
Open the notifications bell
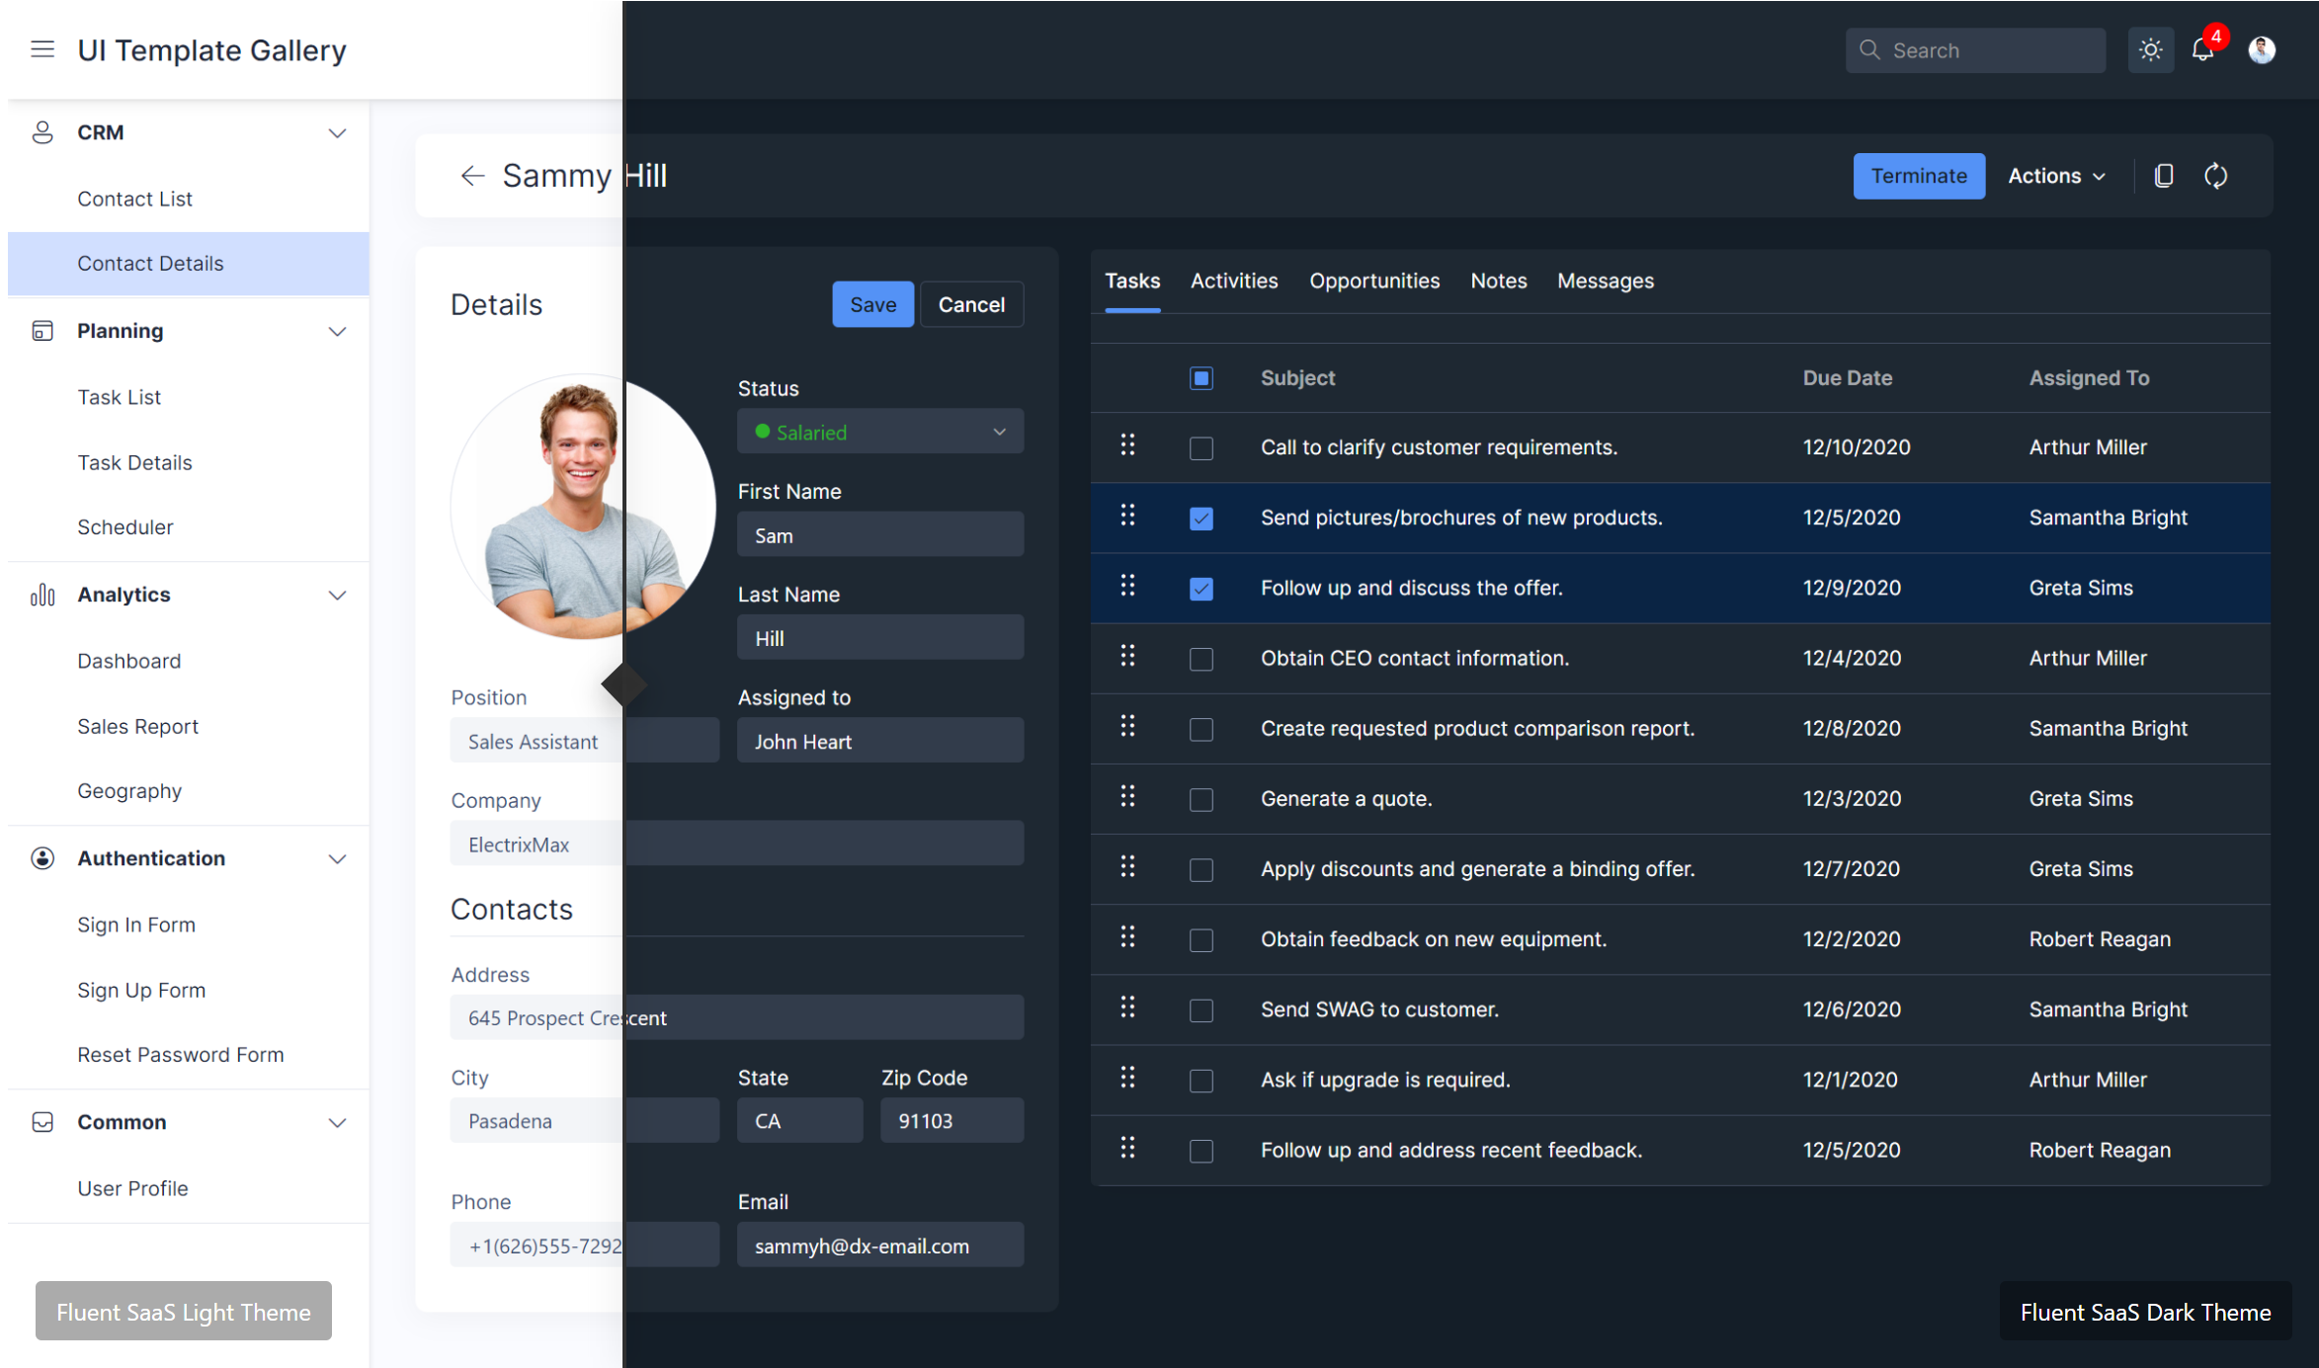tap(2202, 50)
